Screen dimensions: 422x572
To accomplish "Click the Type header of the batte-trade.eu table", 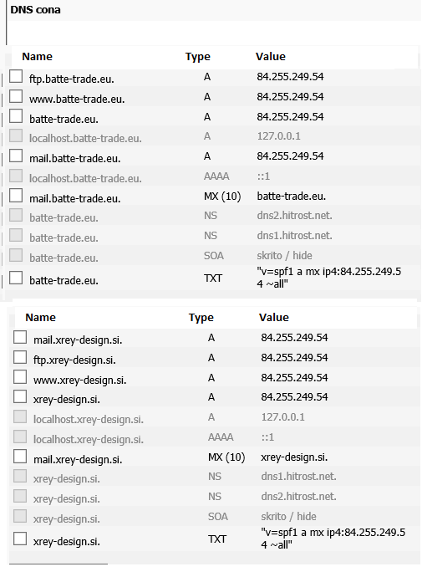I will coord(197,57).
